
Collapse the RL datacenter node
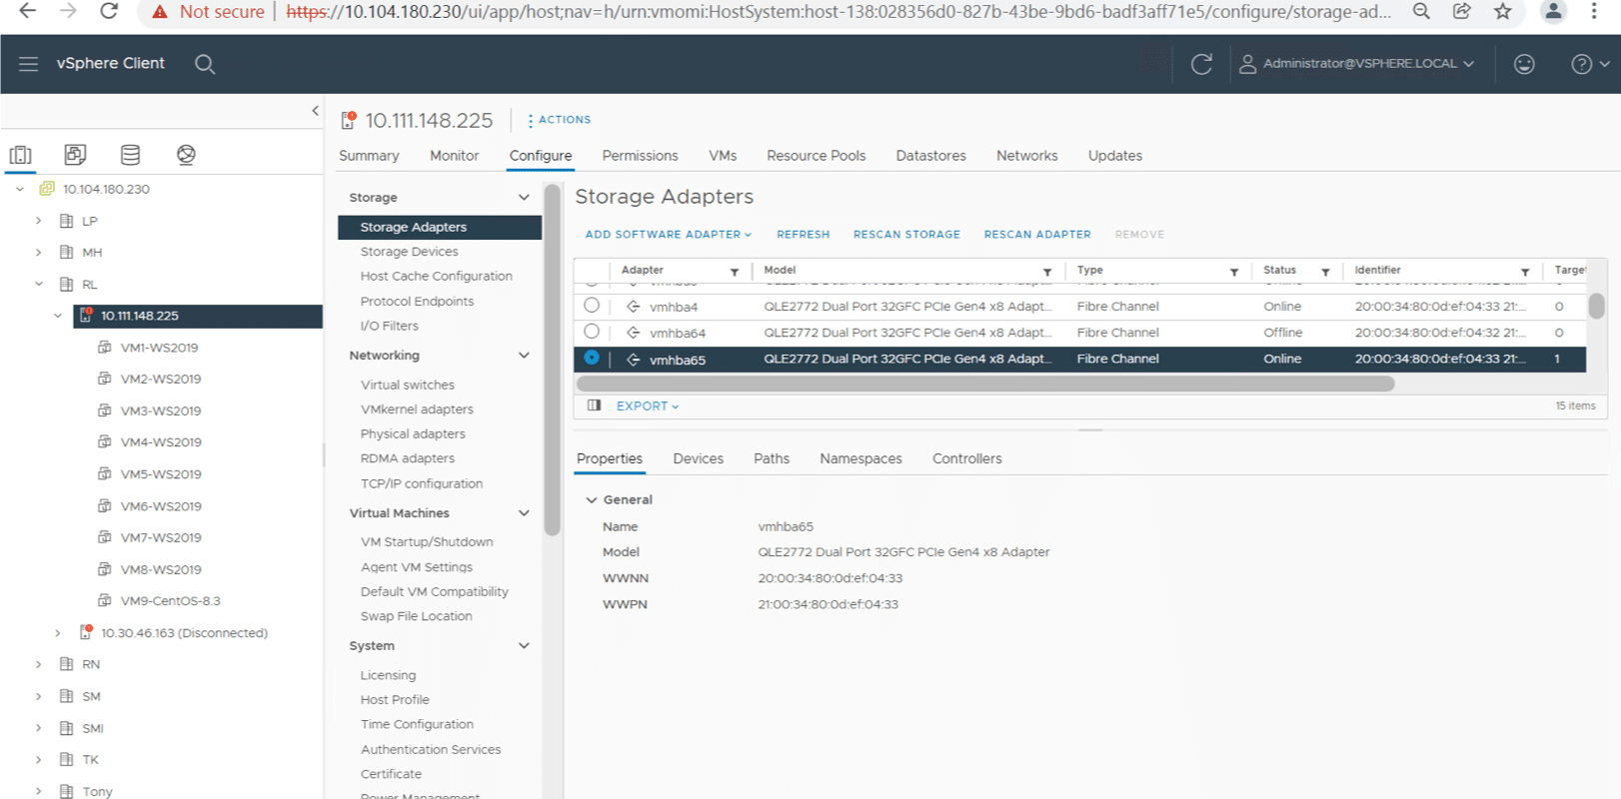[39, 284]
